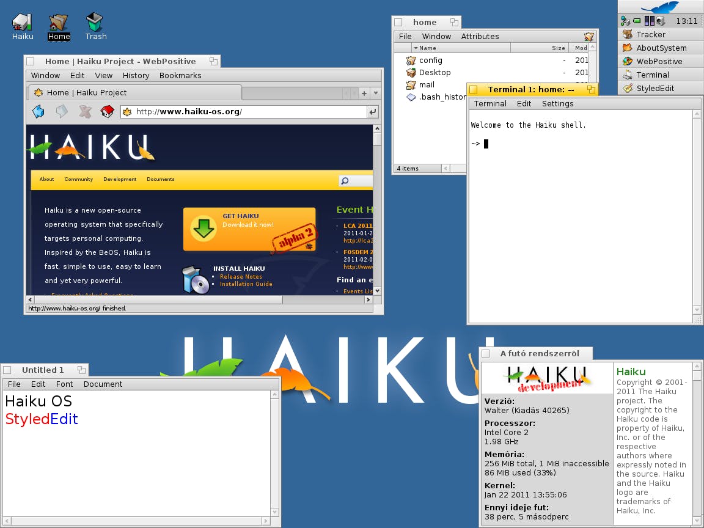This screenshot has width=704, height=528.
Task: Click the network status tray icon
Action: 625,21
